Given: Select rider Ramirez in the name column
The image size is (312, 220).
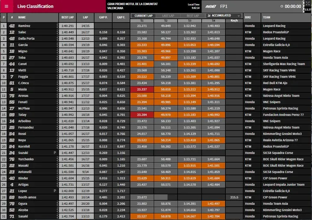Looking at the screenshot, I should coord(24,26).
